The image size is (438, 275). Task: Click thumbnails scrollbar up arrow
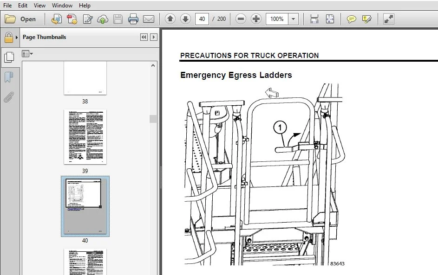click(153, 65)
